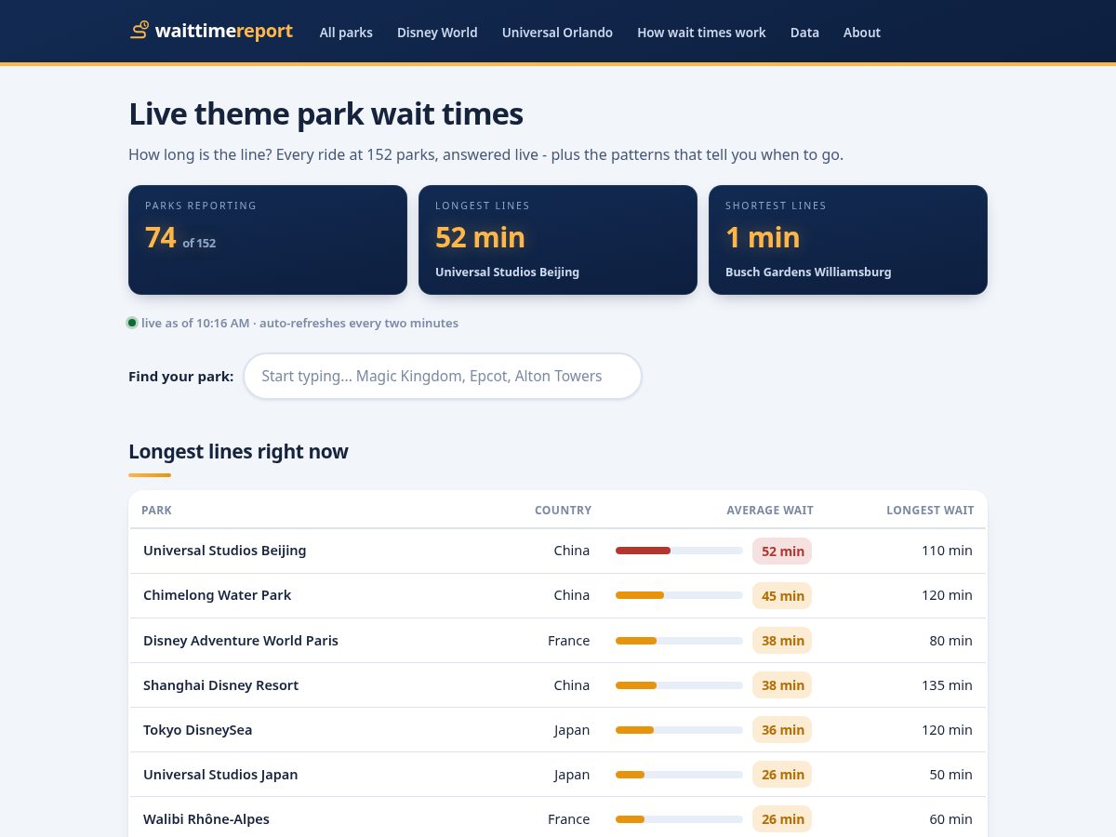Sort table by Country column header
Image resolution: width=1116 pixels, height=837 pixels.
point(563,510)
